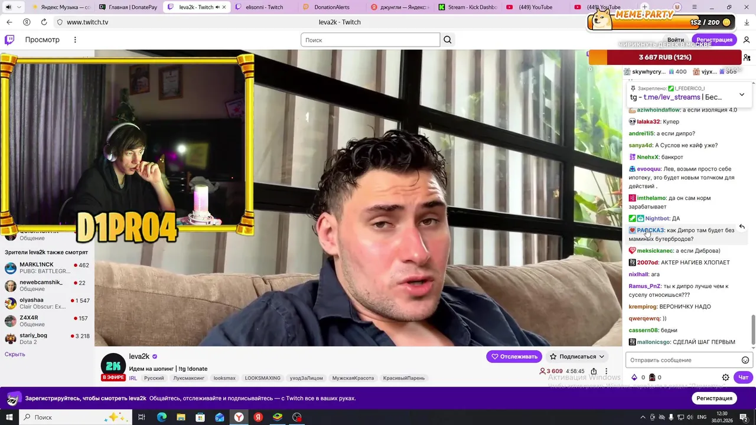Open the stariy_bog recommended channel
The width and height of the screenshot is (756, 425).
(x=47, y=339)
